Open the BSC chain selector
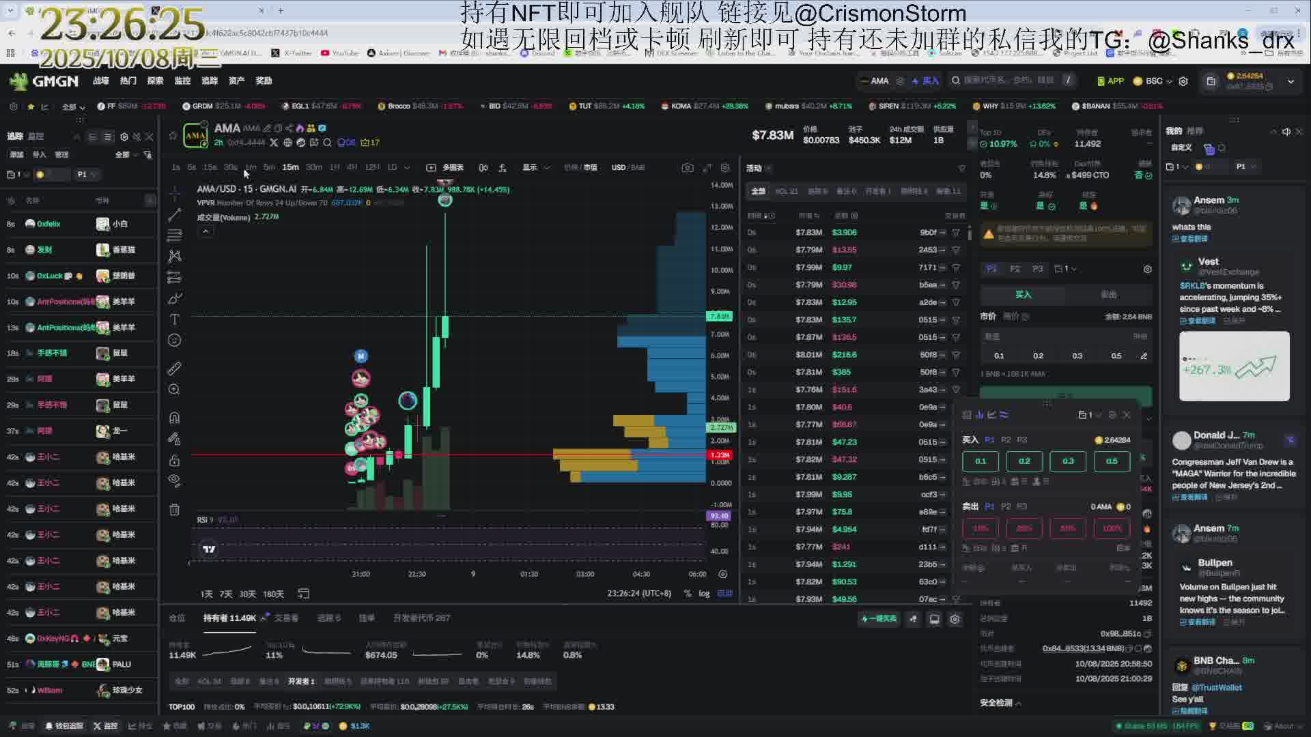The width and height of the screenshot is (1311, 737). point(1154,81)
